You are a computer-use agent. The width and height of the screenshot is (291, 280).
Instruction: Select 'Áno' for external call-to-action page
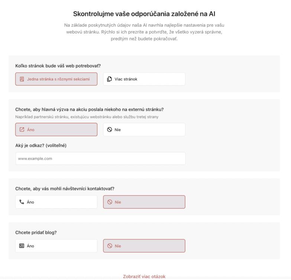point(56,130)
